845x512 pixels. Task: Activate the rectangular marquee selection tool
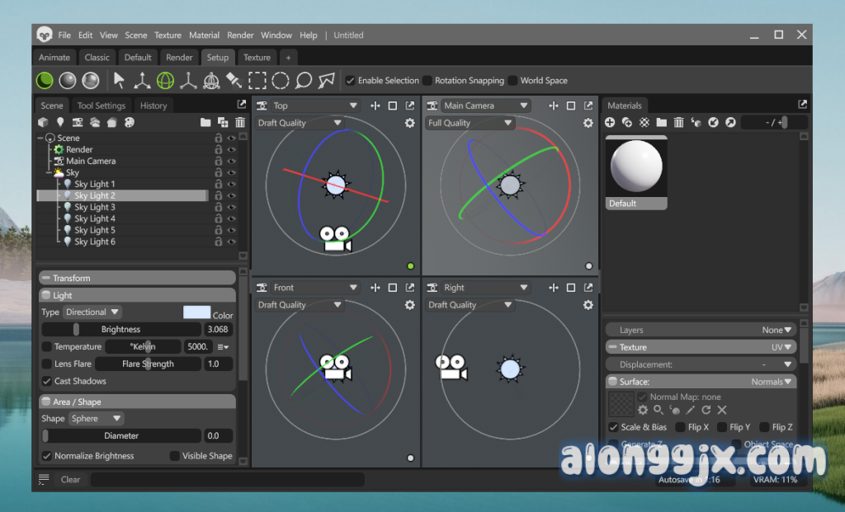click(x=258, y=80)
